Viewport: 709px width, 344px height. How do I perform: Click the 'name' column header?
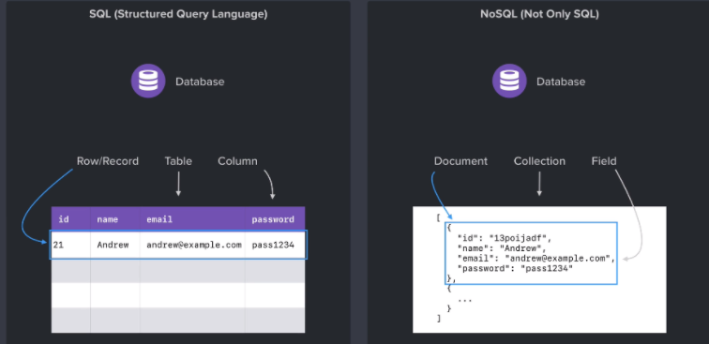tap(114, 218)
